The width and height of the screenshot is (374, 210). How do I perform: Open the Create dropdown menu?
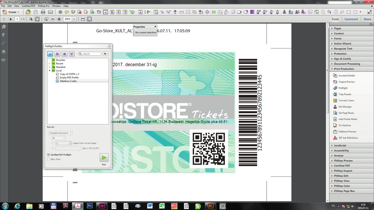click(11, 12)
